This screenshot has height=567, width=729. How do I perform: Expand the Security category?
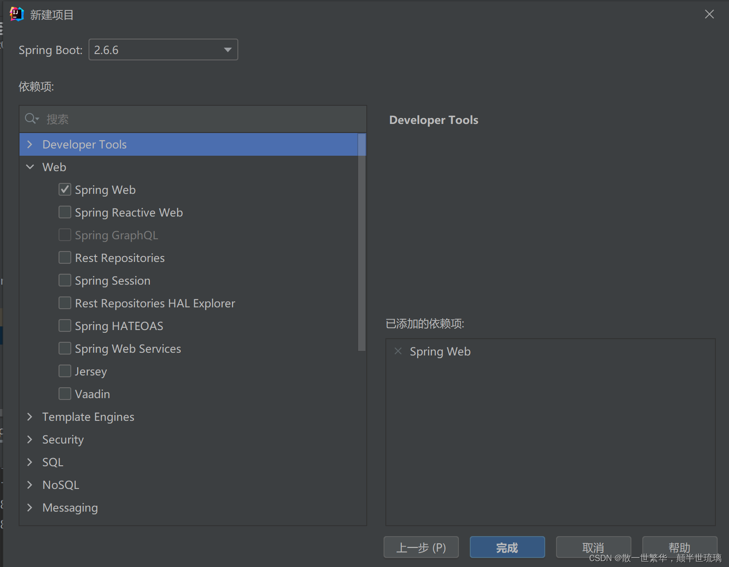tap(30, 439)
